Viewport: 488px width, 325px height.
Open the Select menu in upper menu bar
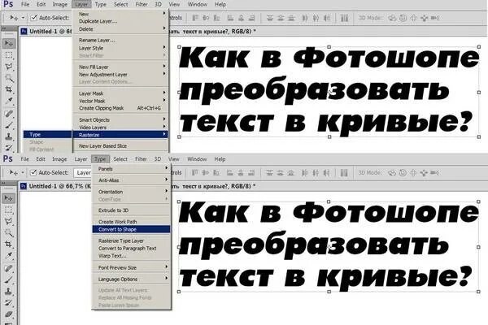pyautogui.click(x=120, y=4)
